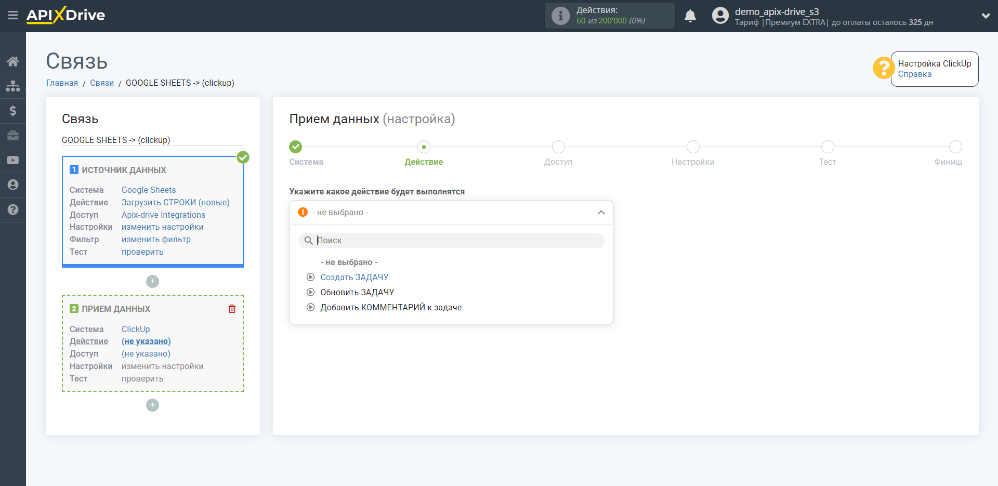Click the account avatar icon
The width and height of the screenshot is (998, 486).
coord(720,16)
